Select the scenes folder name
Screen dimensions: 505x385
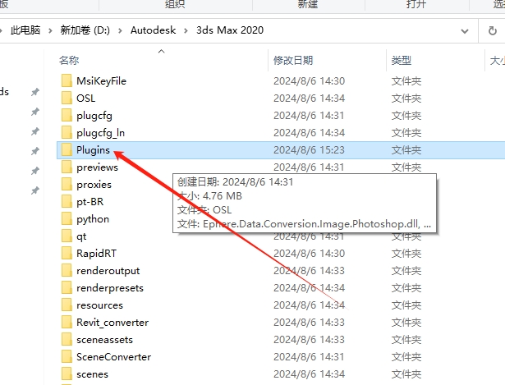tap(93, 374)
